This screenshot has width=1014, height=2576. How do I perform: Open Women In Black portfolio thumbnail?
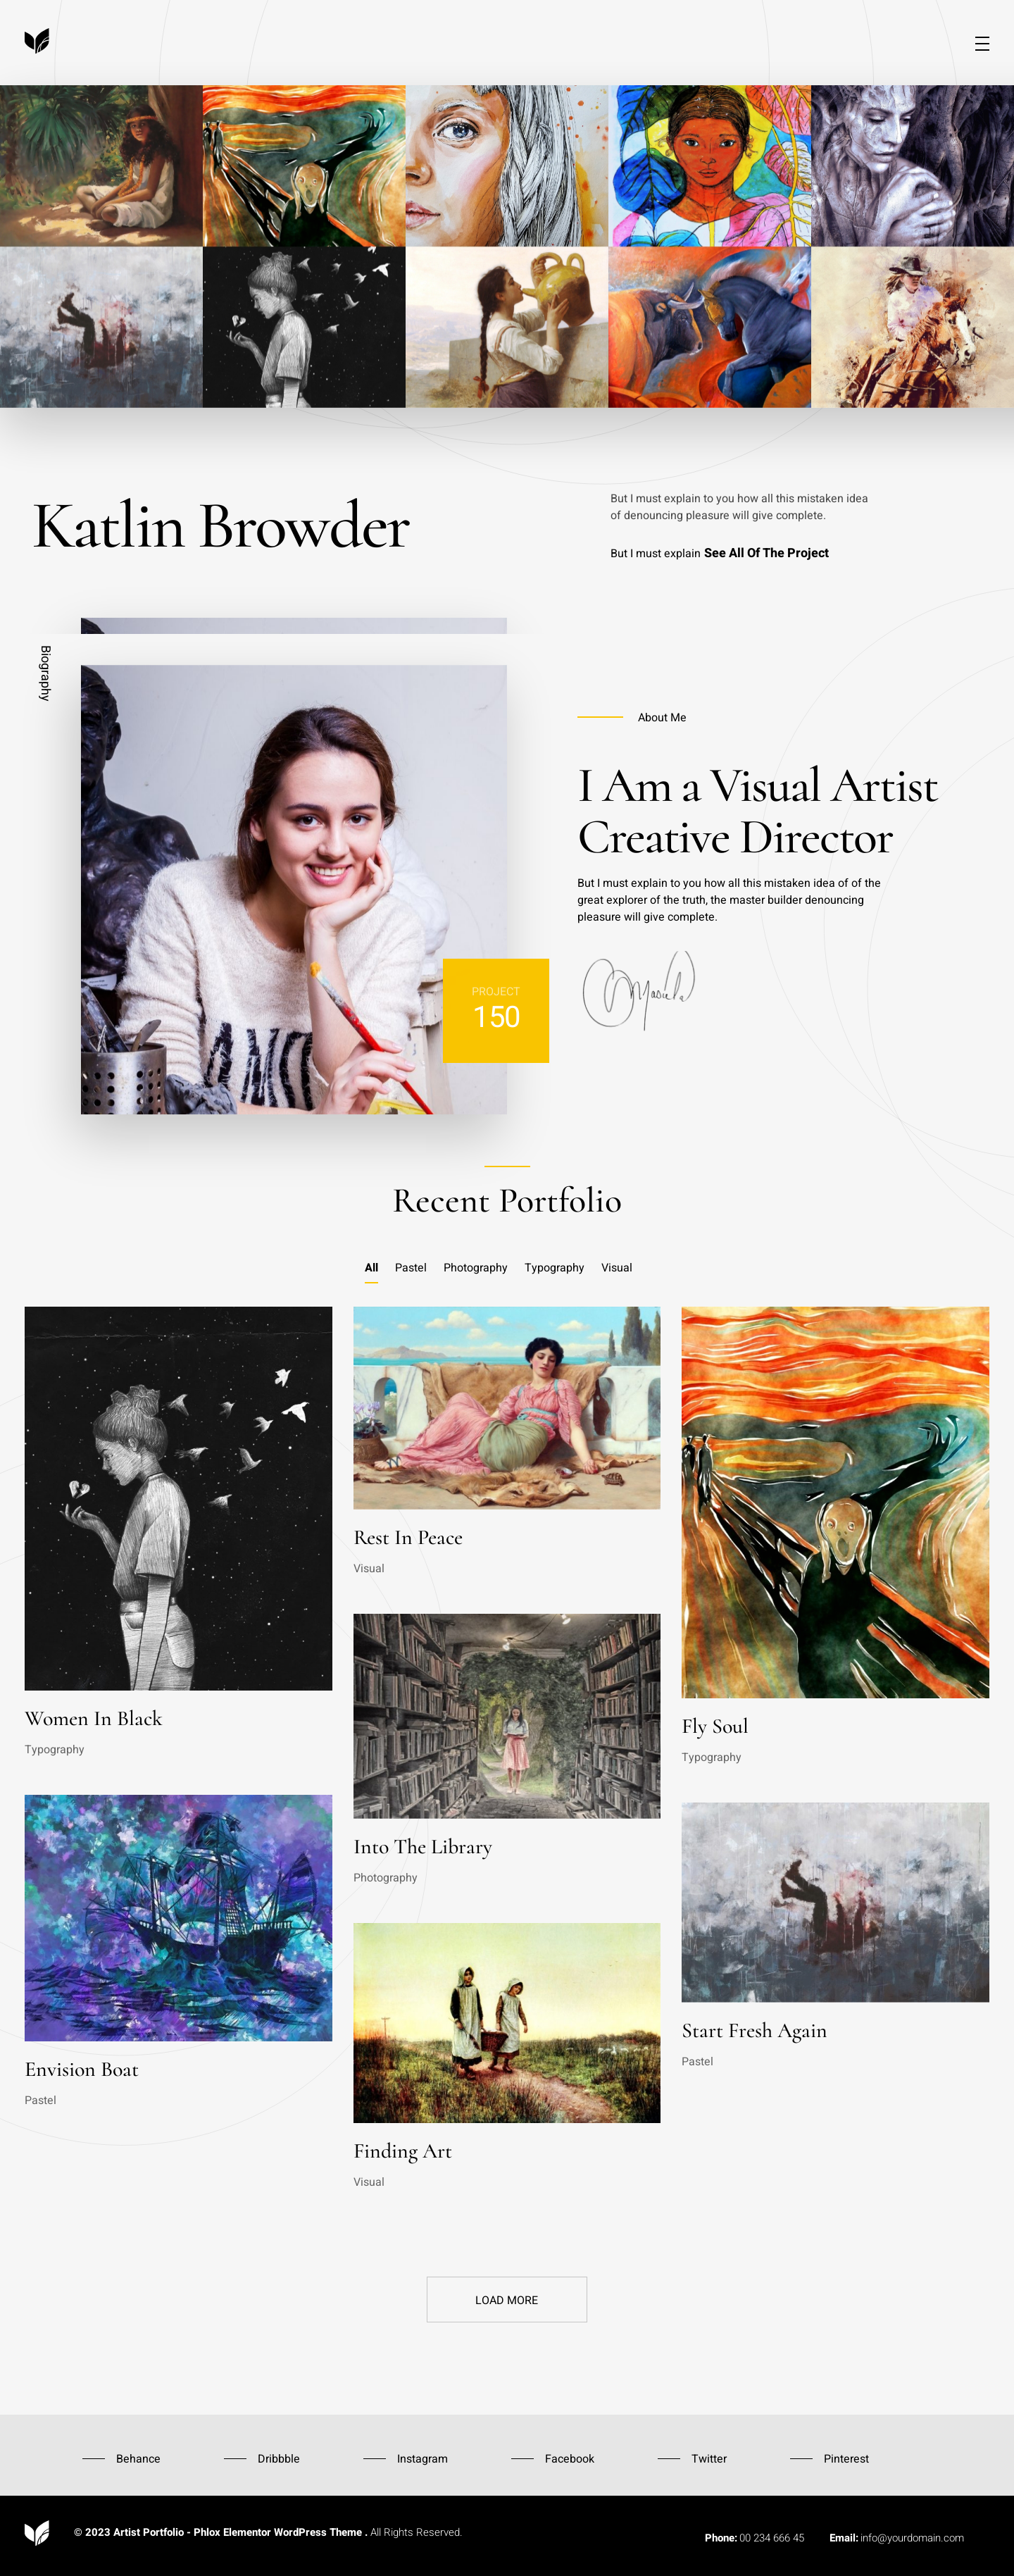[x=178, y=1498]
